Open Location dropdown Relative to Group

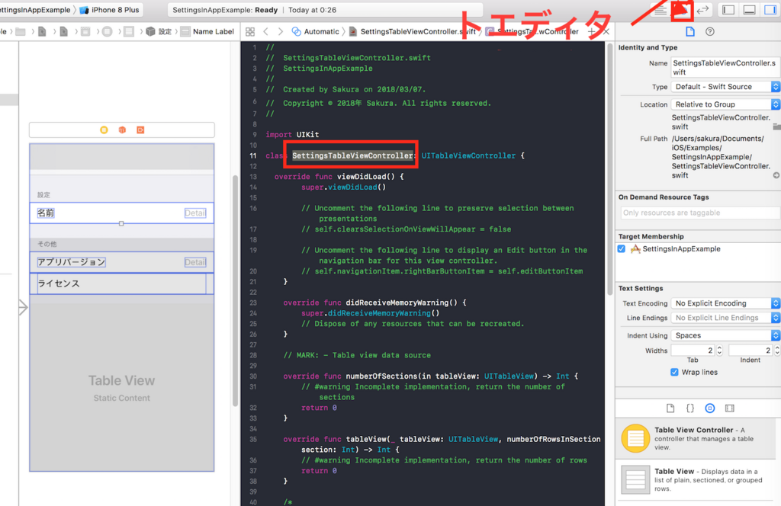(725, 104)
